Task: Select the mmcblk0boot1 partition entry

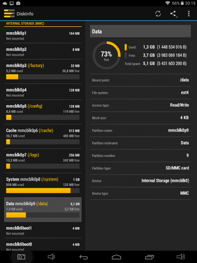Action: 43,230
